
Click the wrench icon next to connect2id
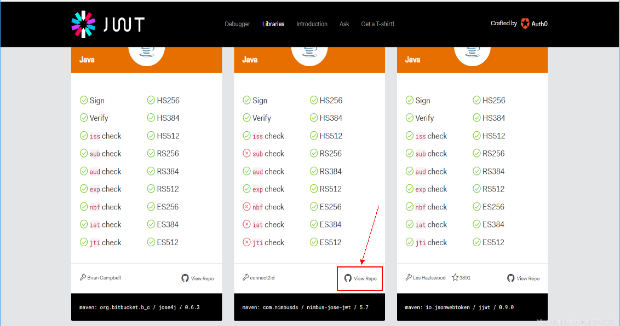[x=246, y=277]
